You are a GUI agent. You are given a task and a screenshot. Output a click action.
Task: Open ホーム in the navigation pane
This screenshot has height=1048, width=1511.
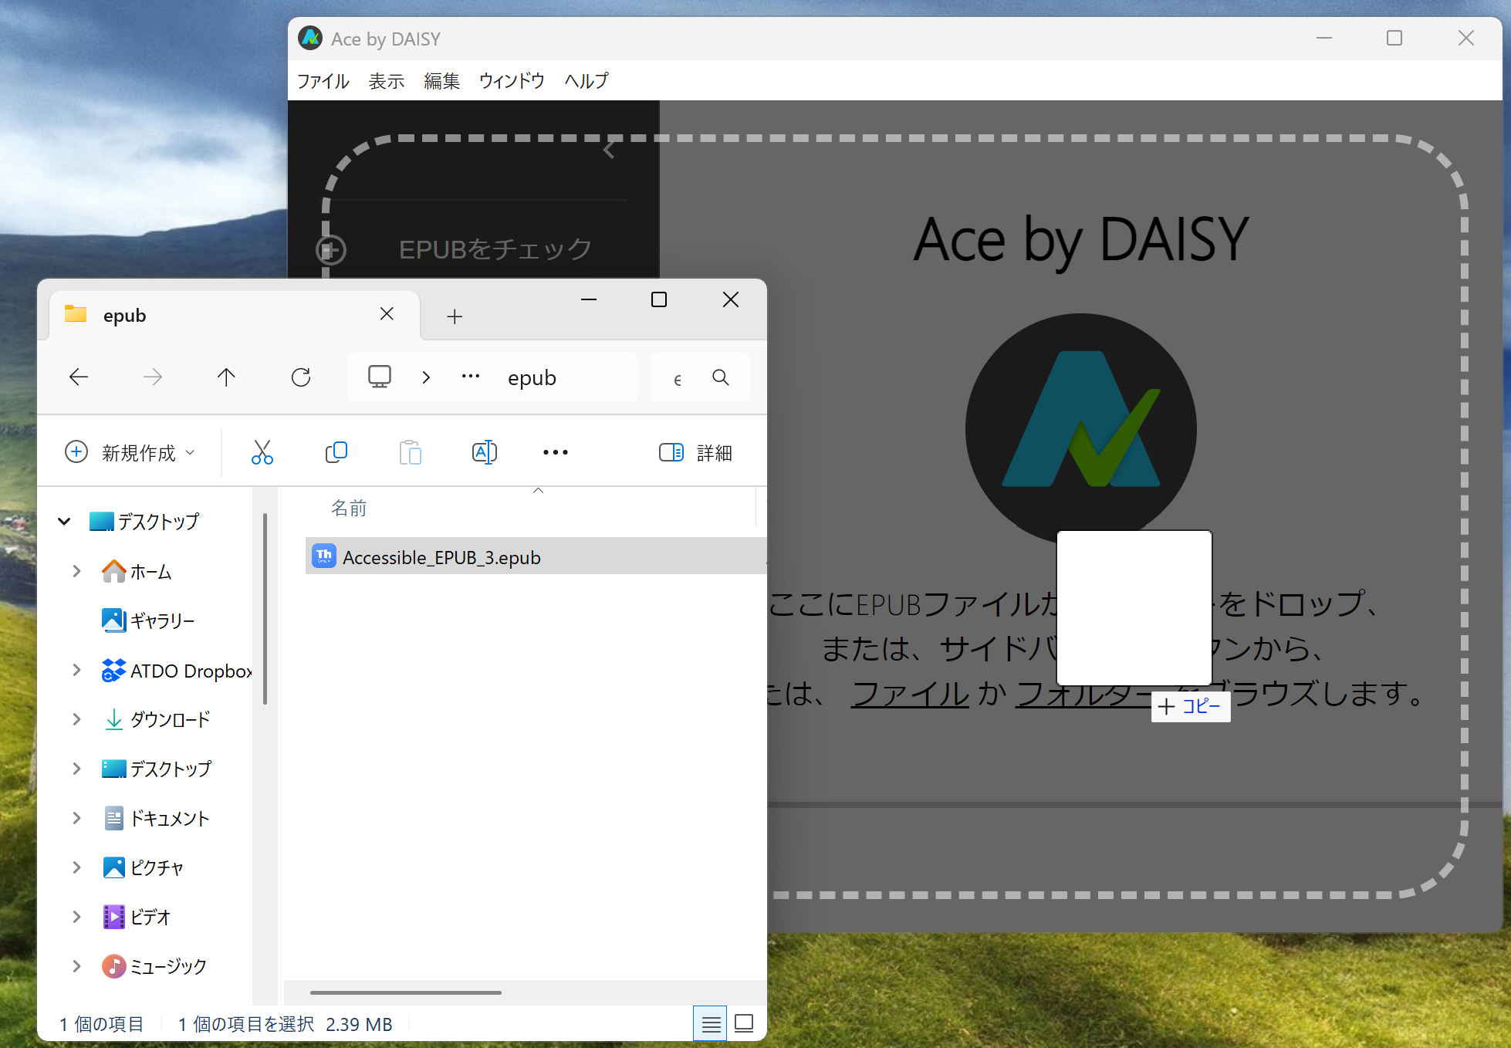pyautogui.click(x=137, y=571)
